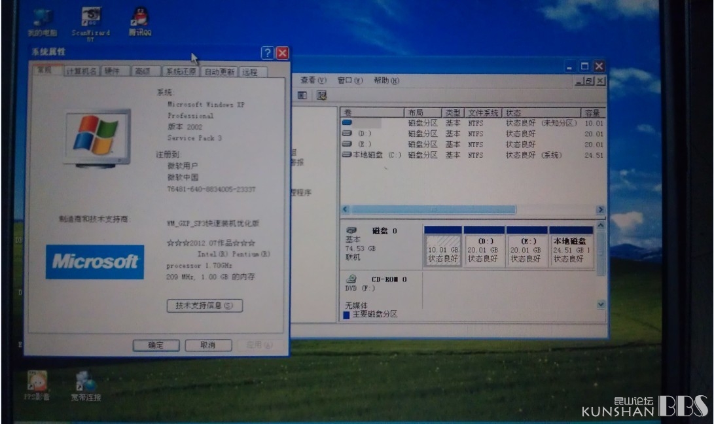Screen dimensions: 714x424
Task: Select the drive icon for volume (E:)
Action: click(347, 144)
